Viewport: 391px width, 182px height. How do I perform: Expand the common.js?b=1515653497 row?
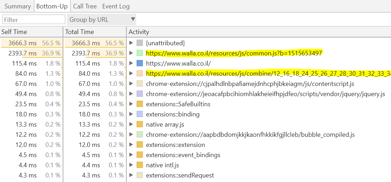pyautogui.click(x=131, y=53)
